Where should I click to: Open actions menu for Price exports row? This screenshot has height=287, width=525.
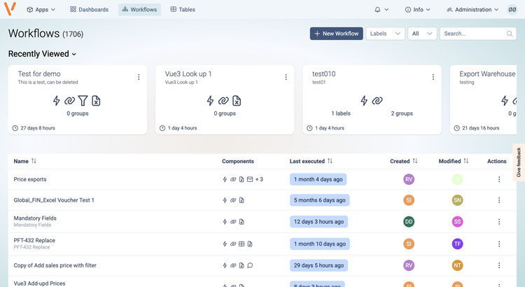coord(499,179)
